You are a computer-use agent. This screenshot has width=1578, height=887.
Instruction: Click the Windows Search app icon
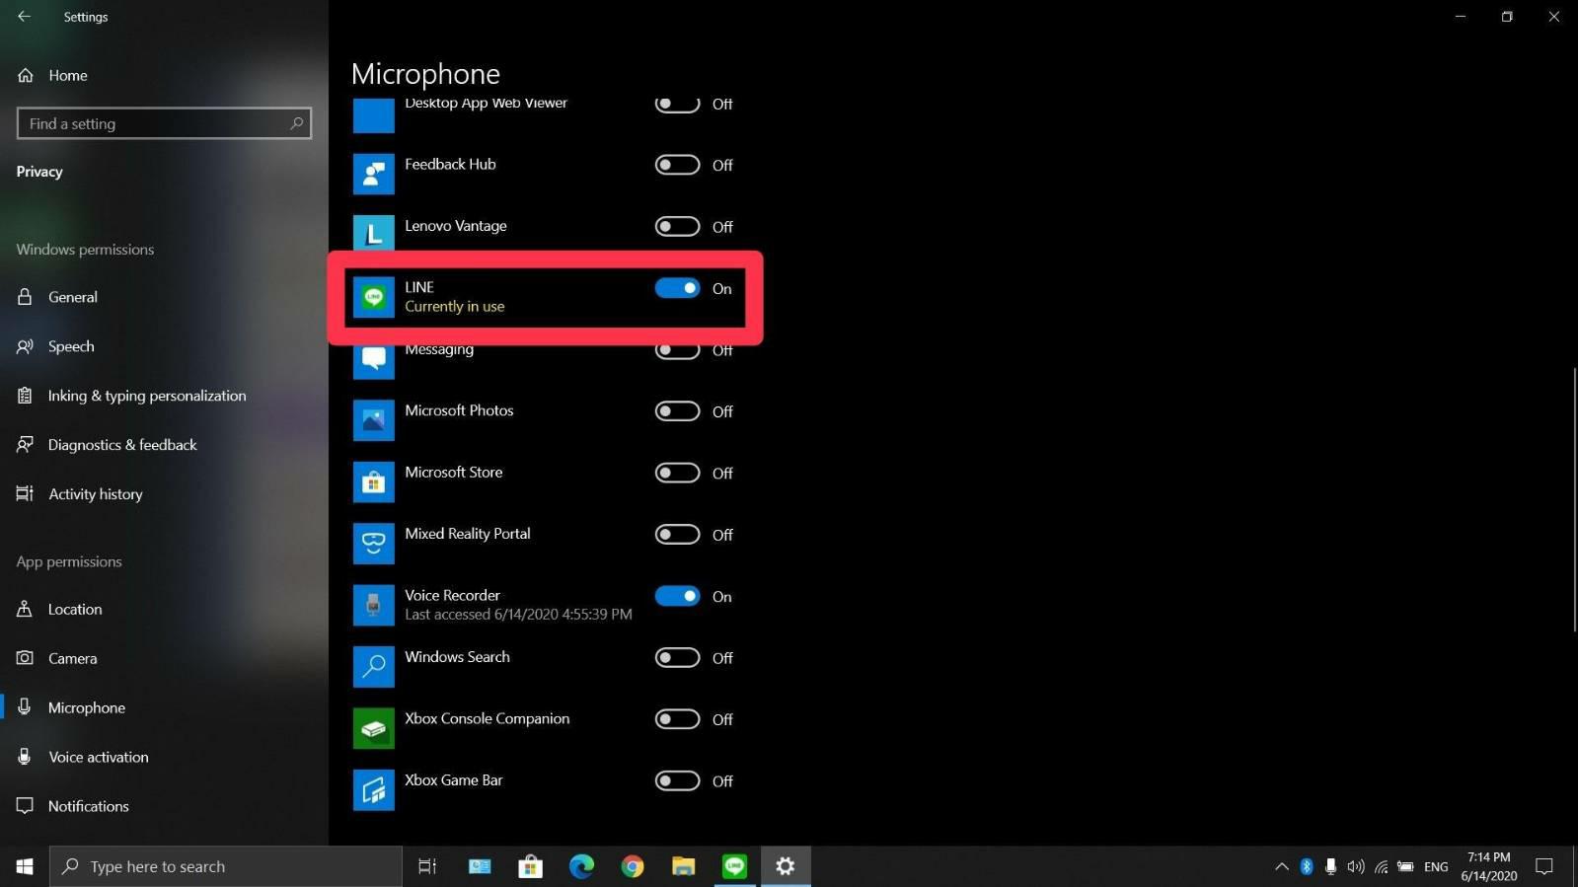pos(373,666)
